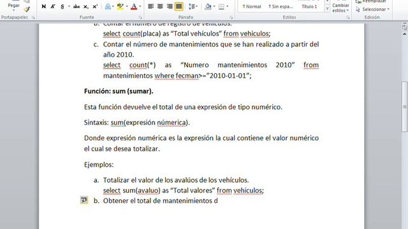
Task: Open text effects dropdown arrow
Action: coord(113,6)
